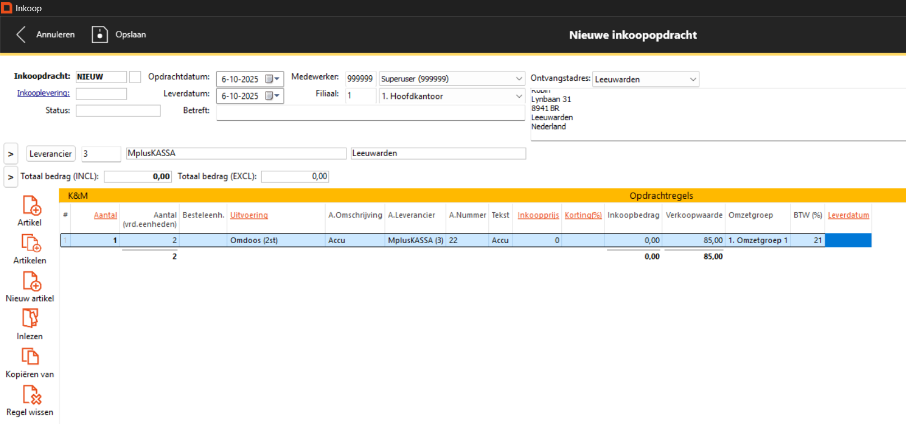Expand the Ontvangstadres Leeuwarden dropdown

pyautogui.click(x=693, y=79)
